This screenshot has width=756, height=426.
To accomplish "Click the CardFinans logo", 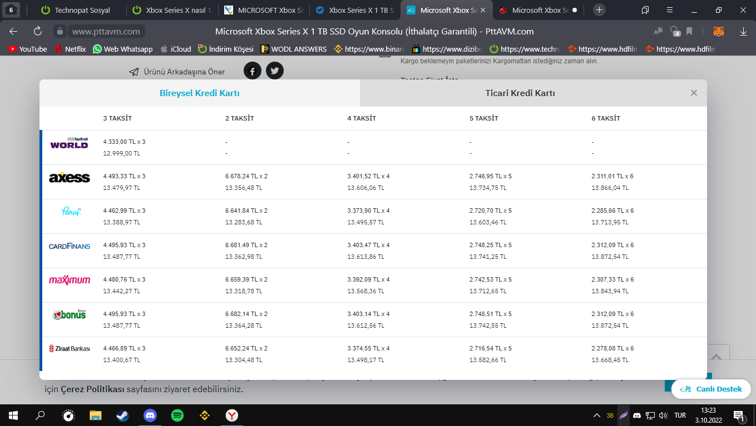I will pyautogui.click(x=70, y=246).
